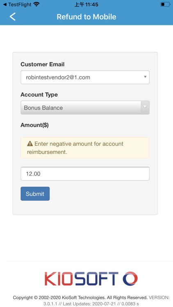Click the Amount($) label
173x307 pixels.
tap(35, 125)
